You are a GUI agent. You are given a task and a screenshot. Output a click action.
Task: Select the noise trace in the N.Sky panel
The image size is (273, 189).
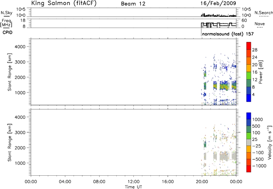pos(218,15)
